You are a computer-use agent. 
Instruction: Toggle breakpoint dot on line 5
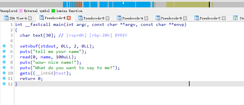click(4, 46)
